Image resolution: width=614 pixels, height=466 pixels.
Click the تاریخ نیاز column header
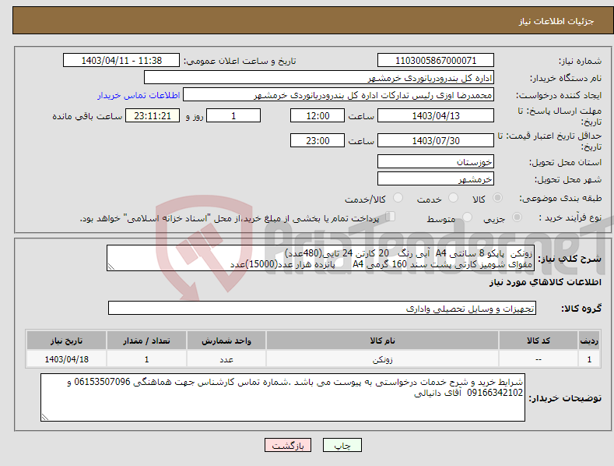[x=67, y=341]
